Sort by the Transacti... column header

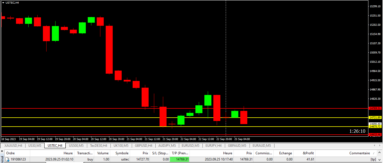(x=84, y=153)
